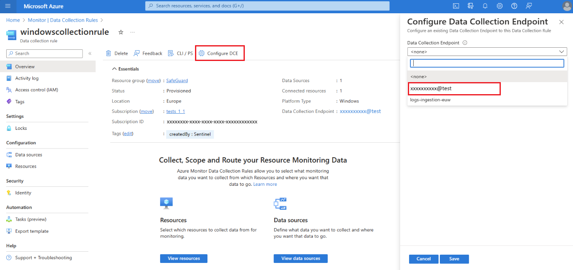Click the View data sources button
The width and height of the screenshot is (573, 270).
tap(300, 258)
